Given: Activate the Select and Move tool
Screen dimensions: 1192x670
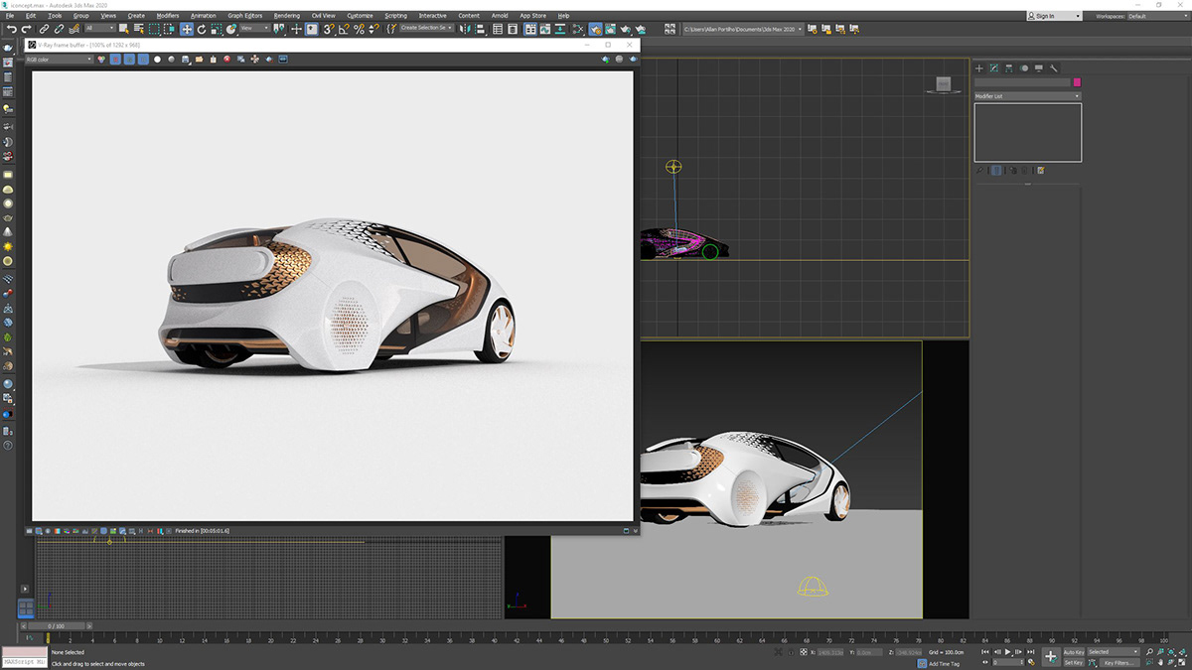Looking at the screenshot, I should click(187, 29).
